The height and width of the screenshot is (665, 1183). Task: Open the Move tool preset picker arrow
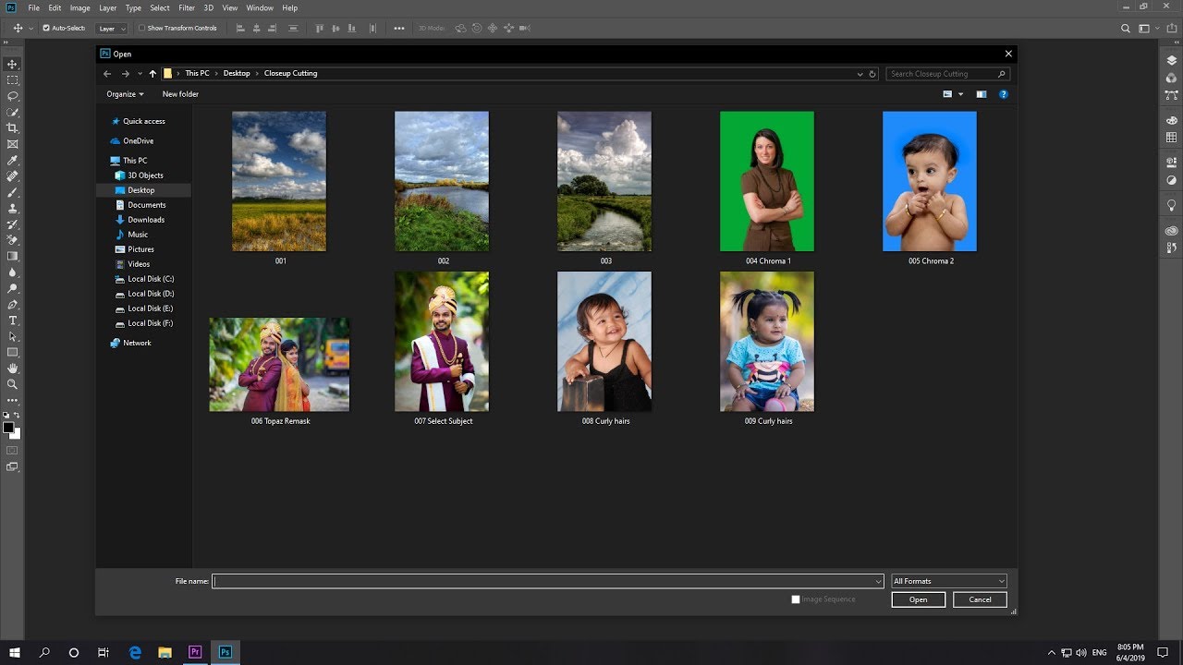30,29
